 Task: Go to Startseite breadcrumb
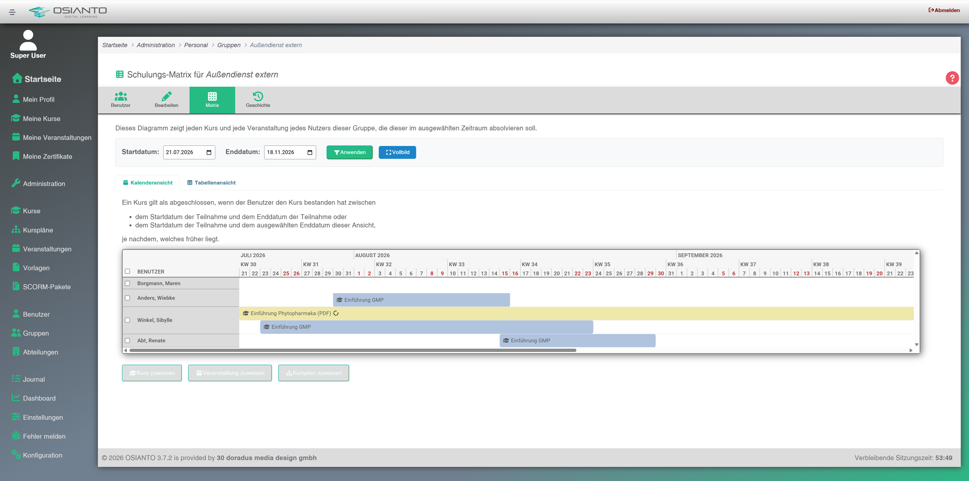pyautogui.click(x=115, y=45)
